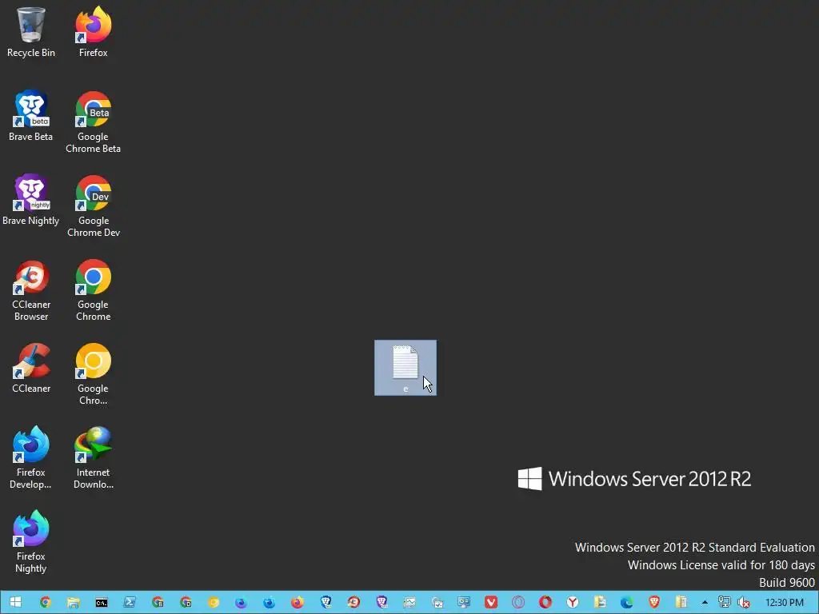This screenshot has width=819, height=614.
Task: Open orange Brave lion taskbar icon
Action: coord(654,603)
